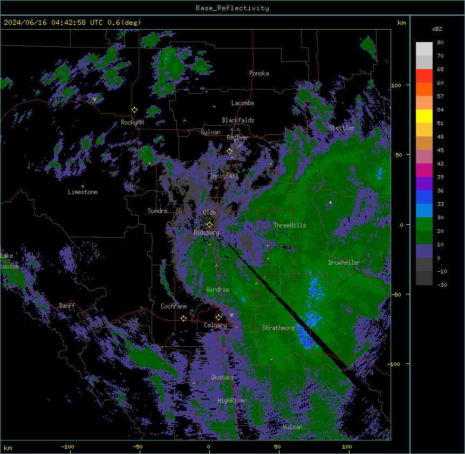Pick the pink 42–45 dBZ legend swatch
This screenshot has width=465, height=454.
click(424, 157)
